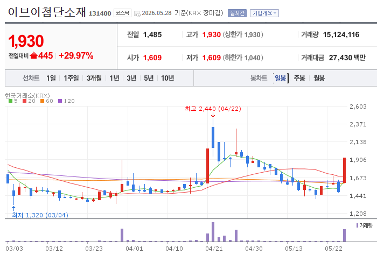Click the 상한가 1,930 text

tap(243, 34)
